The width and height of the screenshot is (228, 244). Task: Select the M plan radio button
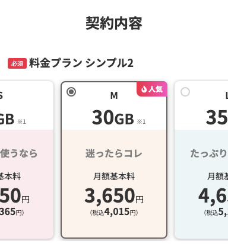(x=71, y=92)
